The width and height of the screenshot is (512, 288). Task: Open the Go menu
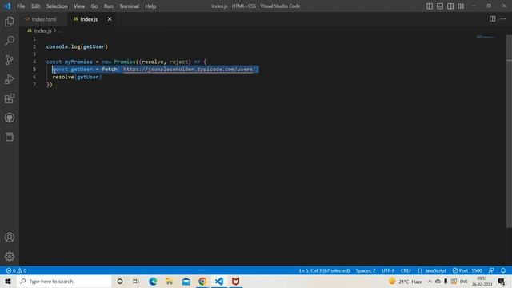(x=94, y=6)
